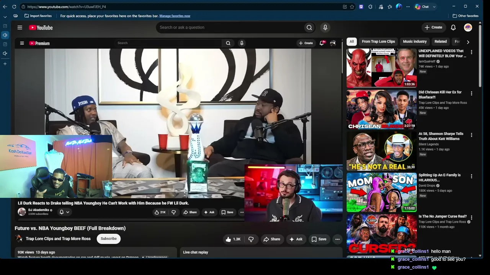Reload the page with the refresh icon
490x275 pixels.
[14, 6]
